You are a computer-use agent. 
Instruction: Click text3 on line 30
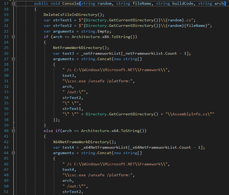68,76
